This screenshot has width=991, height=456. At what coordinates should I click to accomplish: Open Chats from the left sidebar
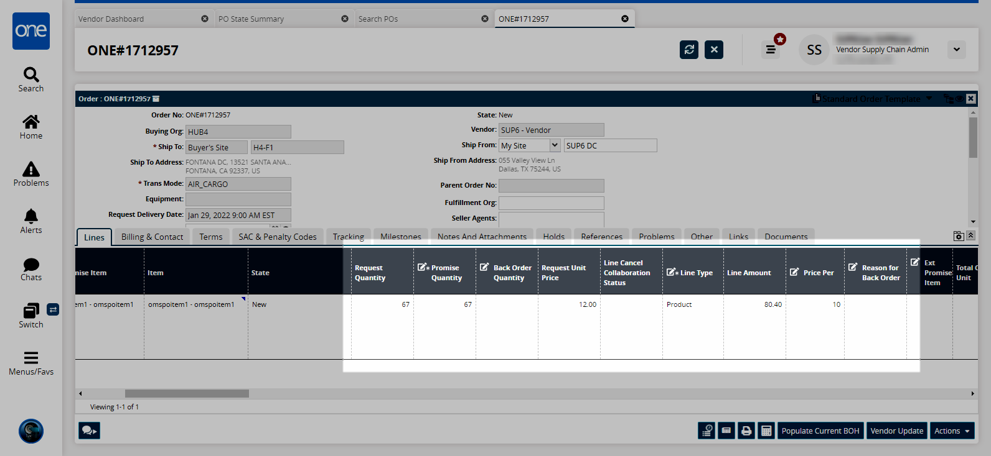point(31,268)
